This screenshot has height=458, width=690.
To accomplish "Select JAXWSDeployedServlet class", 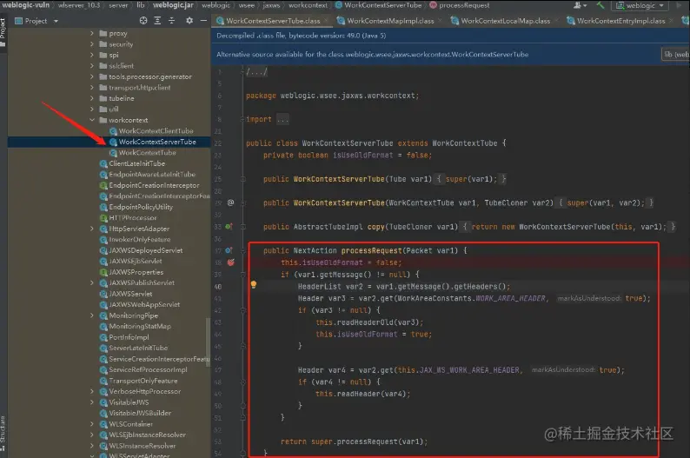I will [146, 250].
